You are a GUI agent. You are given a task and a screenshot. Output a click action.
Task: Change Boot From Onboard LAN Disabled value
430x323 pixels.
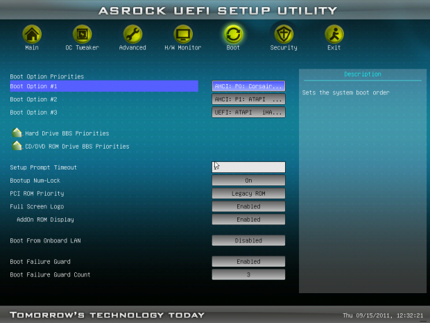[248, 240]
